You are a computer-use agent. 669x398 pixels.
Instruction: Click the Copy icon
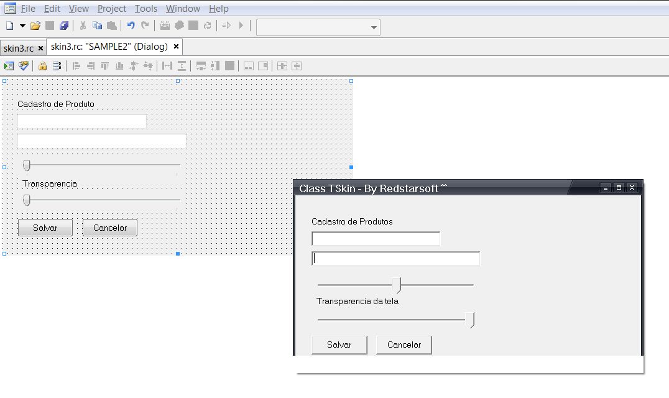tap(97, 25)
